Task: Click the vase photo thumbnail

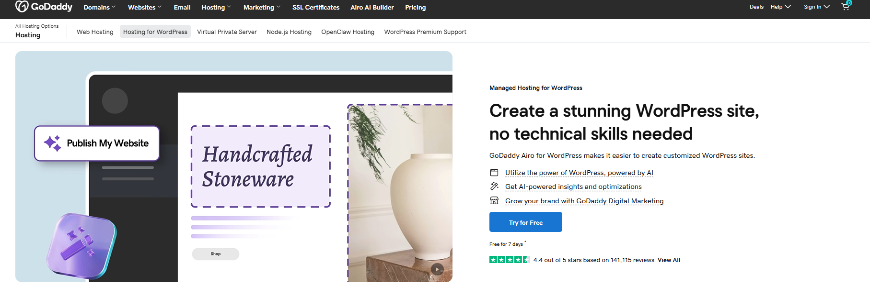Action: tap(400, 193)
